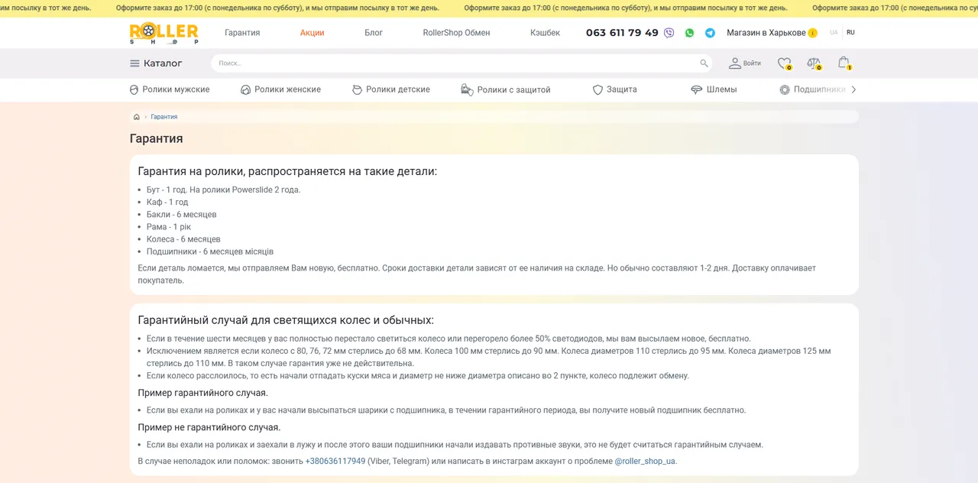Open Ролики мужские category

click(170, 89)
